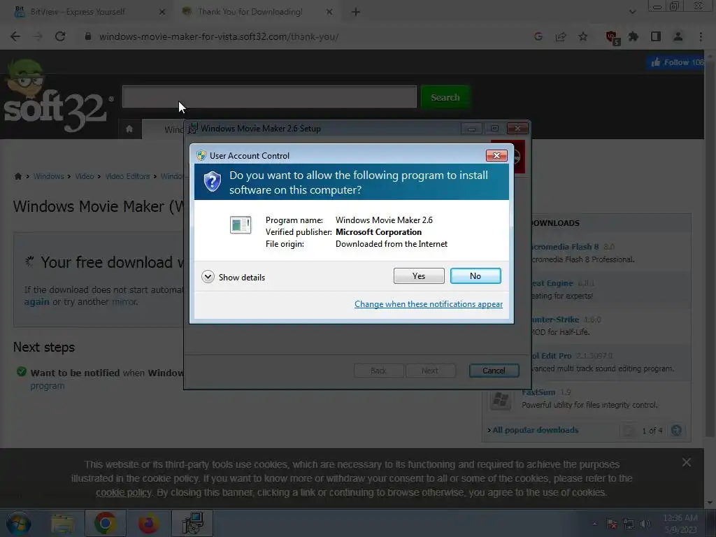Open File Explorer from taskbar
Screen dimensions: 716x537
click(62, 524)
